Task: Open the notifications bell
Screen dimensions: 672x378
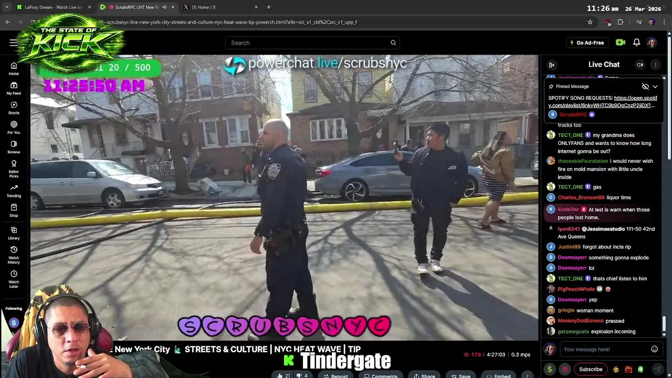Action: click(x=636, y=43)
